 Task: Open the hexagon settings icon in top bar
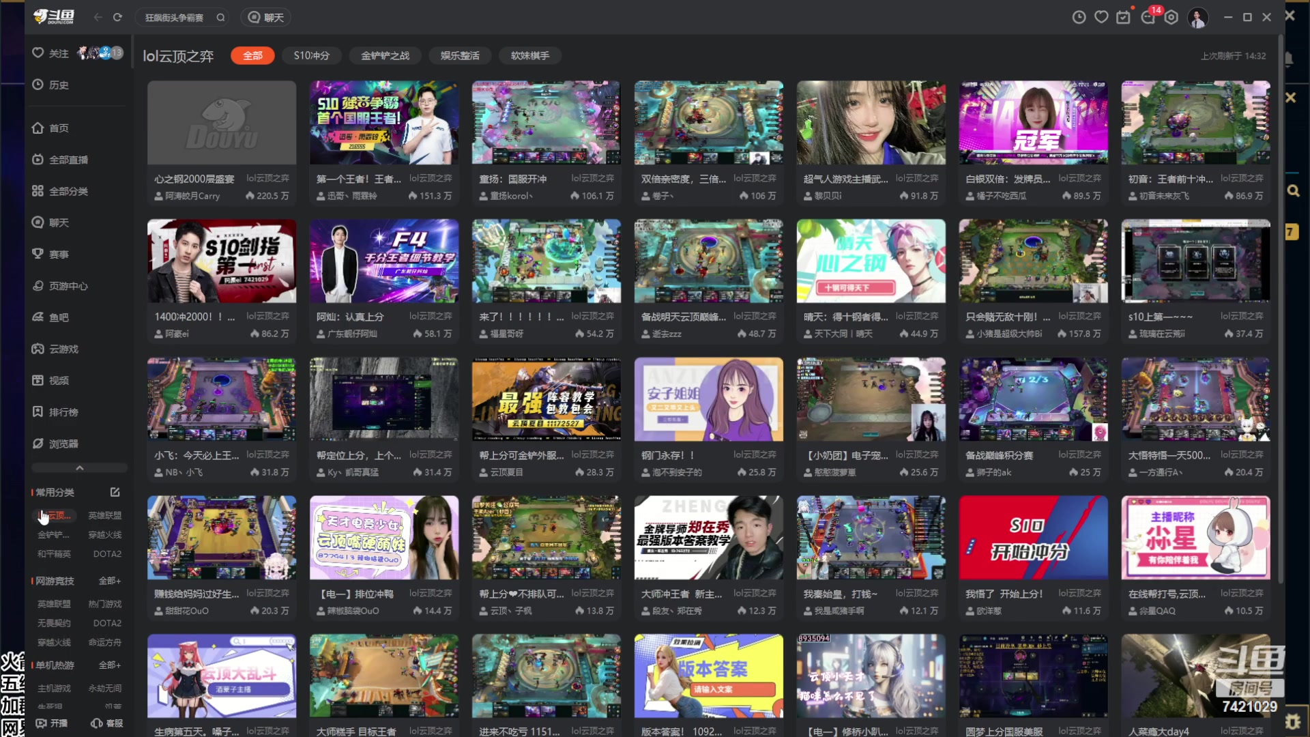[1171, 18]
